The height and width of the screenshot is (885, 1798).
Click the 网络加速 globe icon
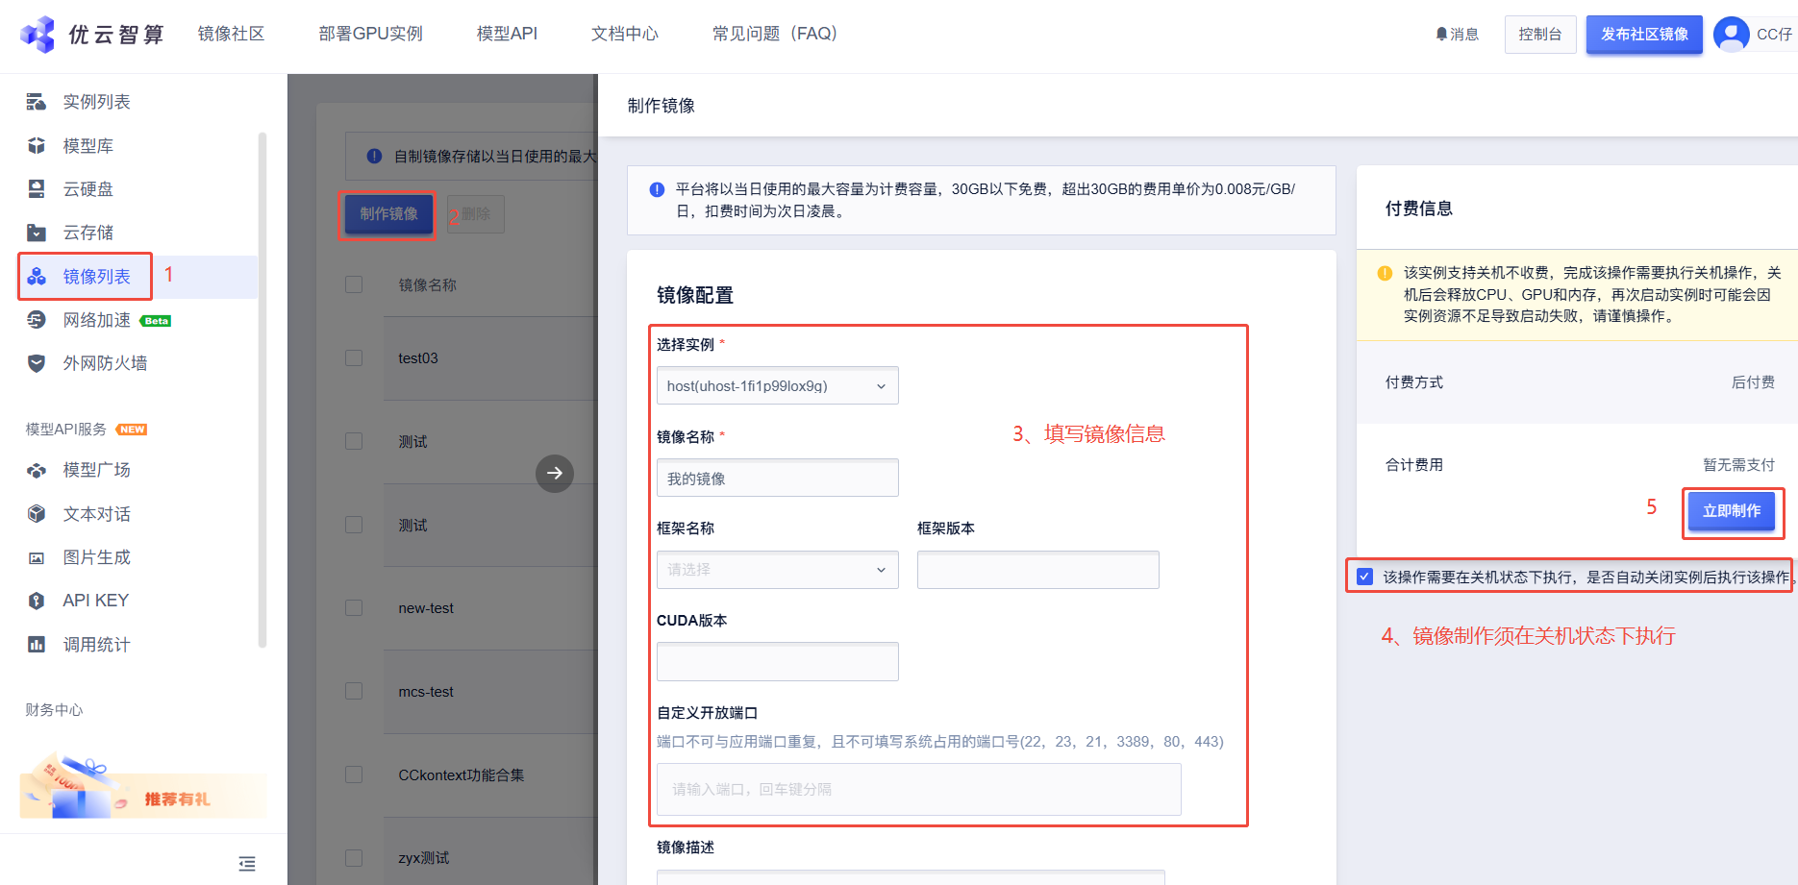click(x=37, y=320)
